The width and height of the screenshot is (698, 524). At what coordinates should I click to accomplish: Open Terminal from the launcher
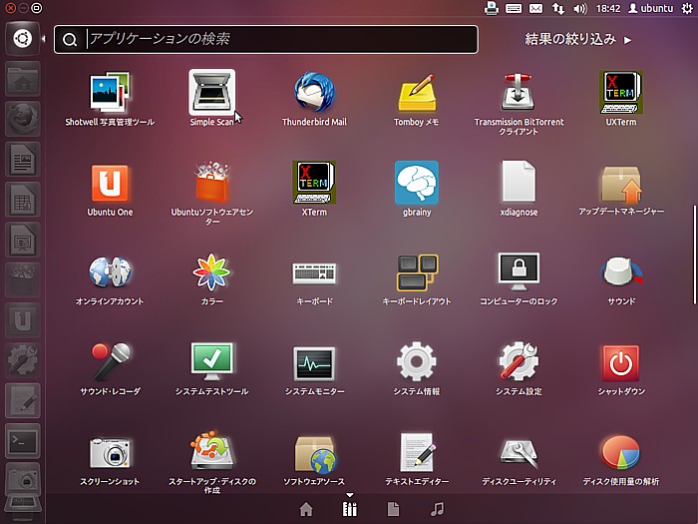(23, 441)
